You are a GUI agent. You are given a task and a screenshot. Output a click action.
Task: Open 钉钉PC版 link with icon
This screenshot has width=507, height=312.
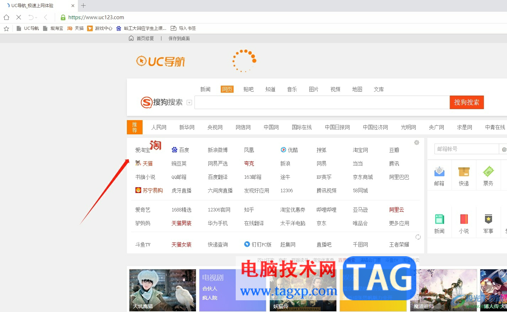[258, 244]
